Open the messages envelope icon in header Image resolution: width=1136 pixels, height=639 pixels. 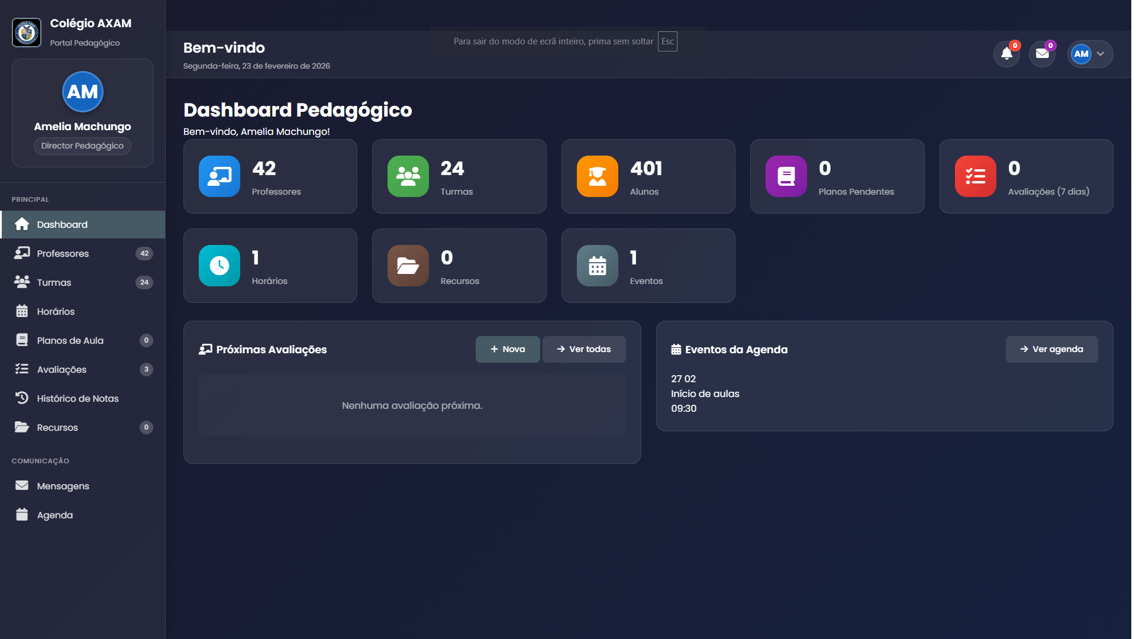click(x=1042, y=54)
